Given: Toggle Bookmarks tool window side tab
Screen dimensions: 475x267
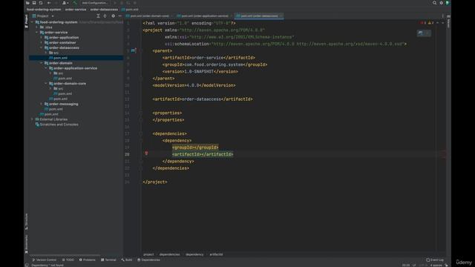Looking at the screenshot, I should click(27, 244).
